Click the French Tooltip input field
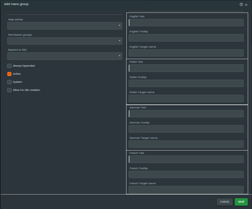 click(x=186, y=174)
